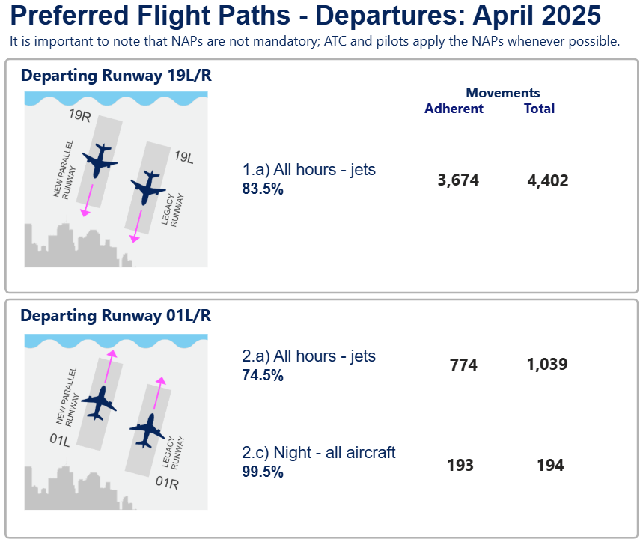The width and height of the screenshot is (643, 542).
Task: Click the 74.5% adherence value
Action: (x=263, y=375)
